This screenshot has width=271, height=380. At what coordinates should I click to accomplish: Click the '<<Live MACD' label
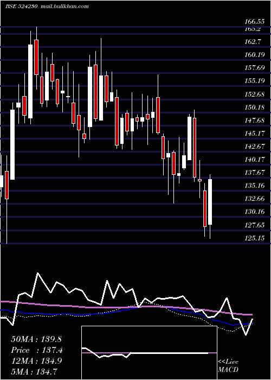click(x=228, y=366)
